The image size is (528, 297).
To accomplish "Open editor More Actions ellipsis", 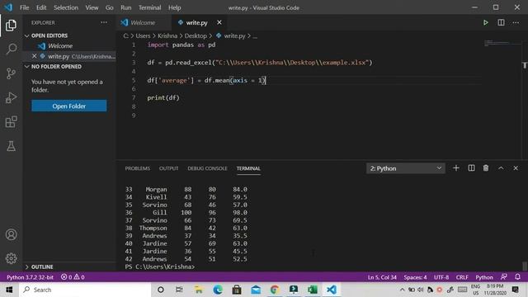I will coord(516,22).
